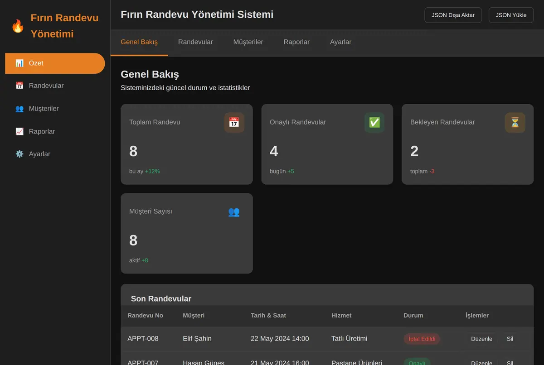The height and width of the screenshot is (365, 544).
Task: Click the Müşteri Sayısı card title
Action: (x=151, y=211)
